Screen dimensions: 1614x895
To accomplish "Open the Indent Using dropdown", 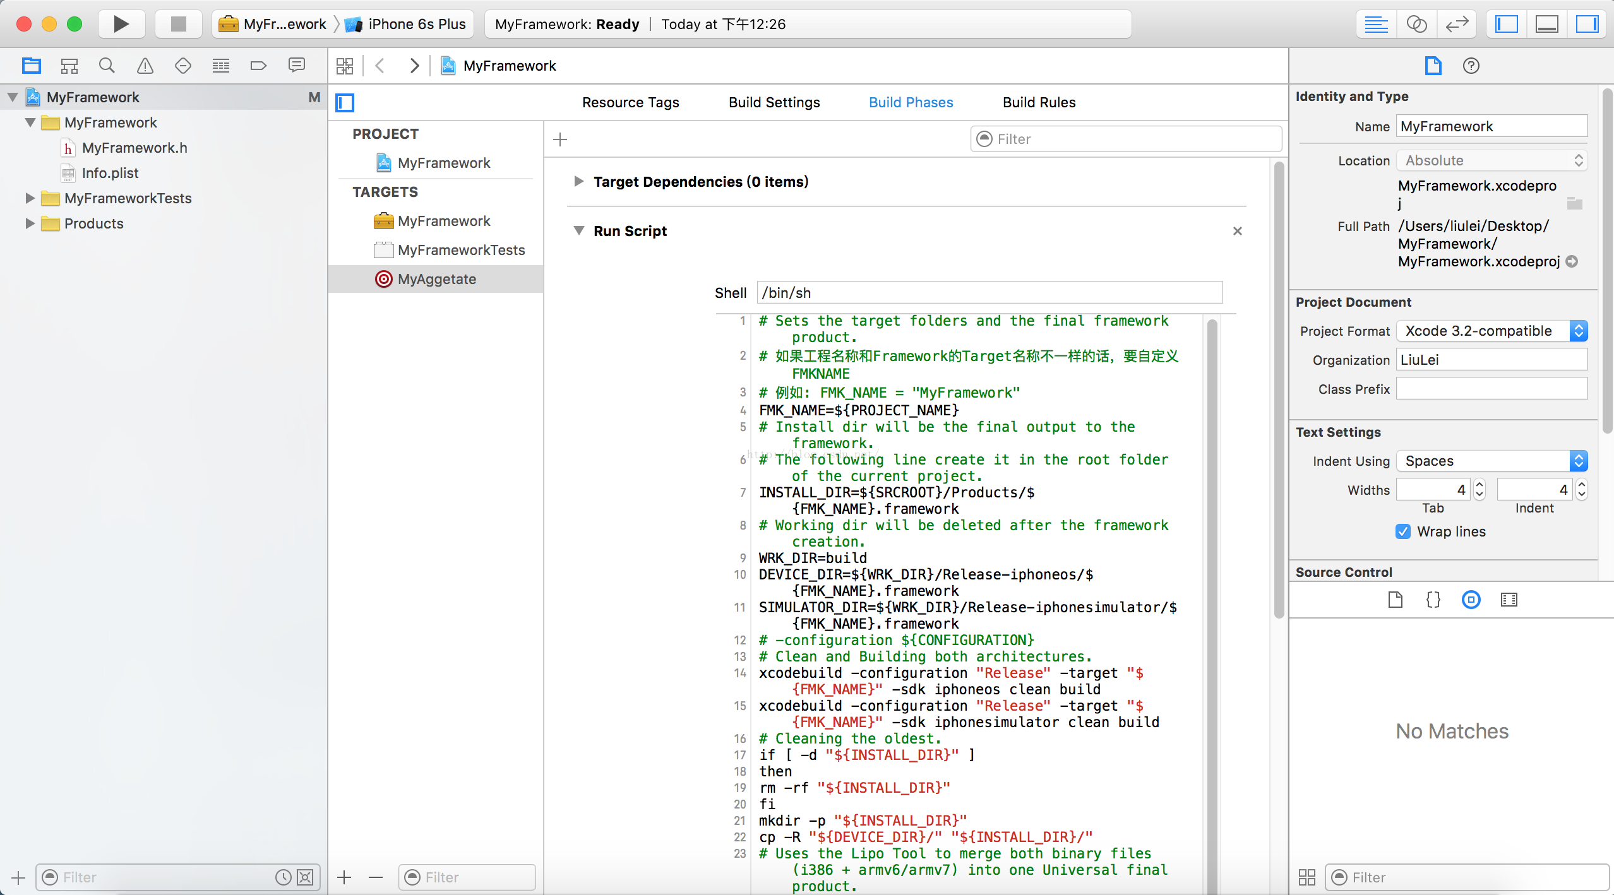I will pyautogui.click(x=1491, y=461).
